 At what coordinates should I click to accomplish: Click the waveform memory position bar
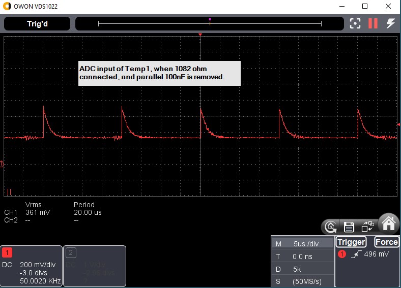[210, 23]
